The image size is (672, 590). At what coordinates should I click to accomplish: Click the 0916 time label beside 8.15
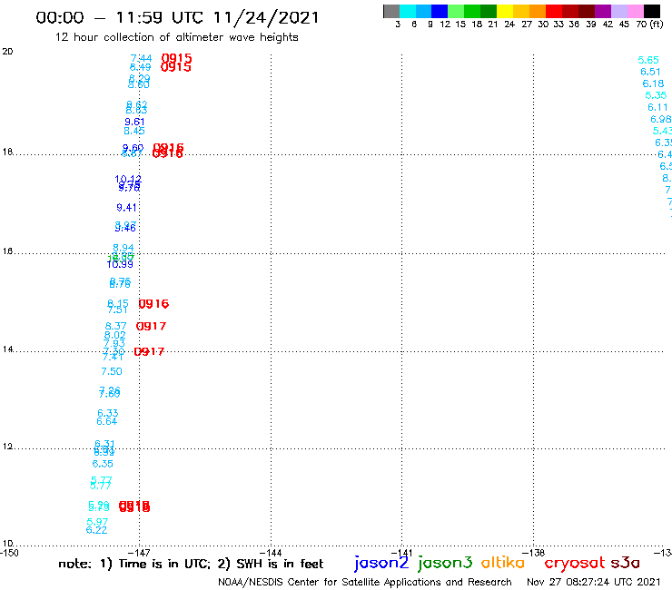click(x=153, y=304)
